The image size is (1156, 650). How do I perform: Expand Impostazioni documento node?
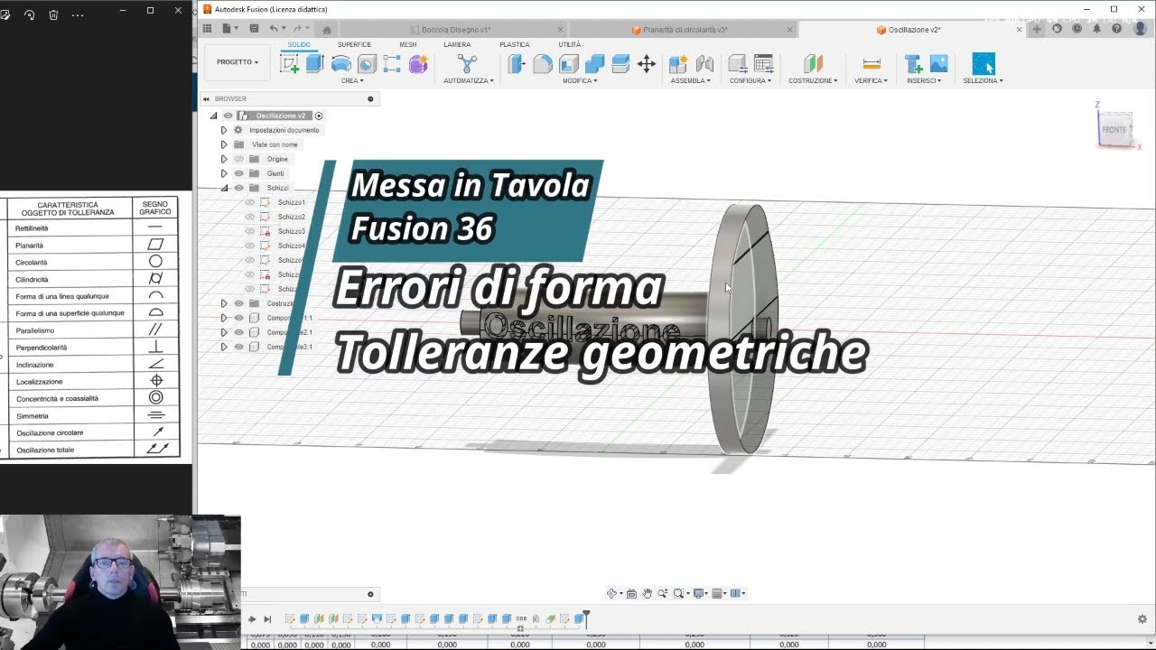(224, 130)
